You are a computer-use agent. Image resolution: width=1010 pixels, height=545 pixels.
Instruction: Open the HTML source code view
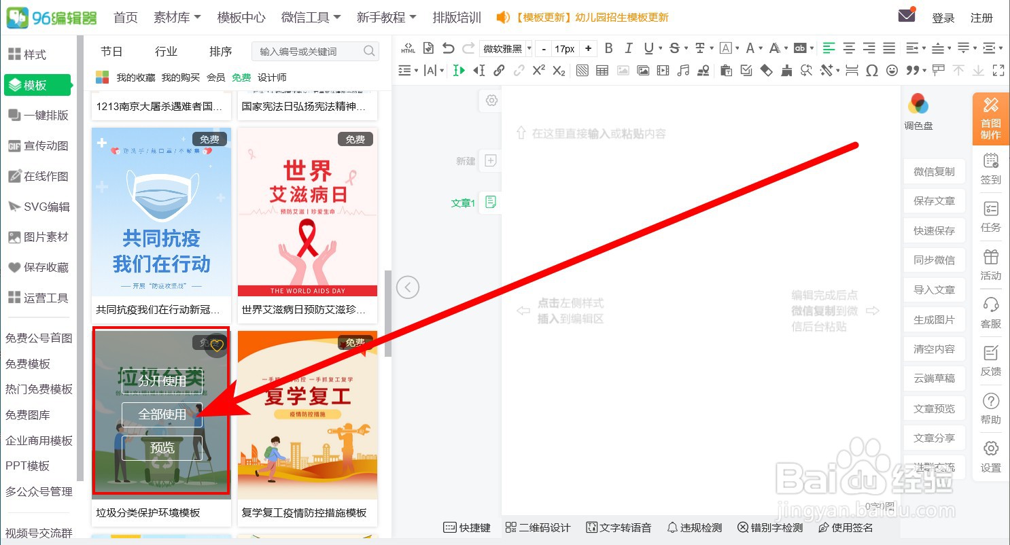(x=408, y=48)
